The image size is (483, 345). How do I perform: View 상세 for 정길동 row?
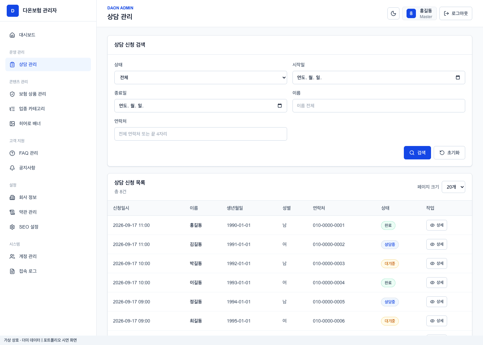(x=436, y=302)
